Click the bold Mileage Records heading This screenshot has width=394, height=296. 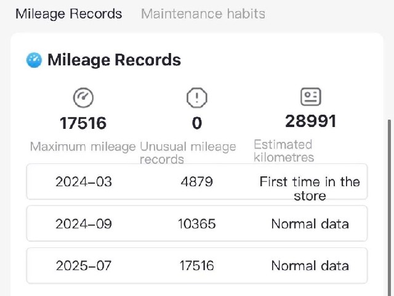(115, 60)
